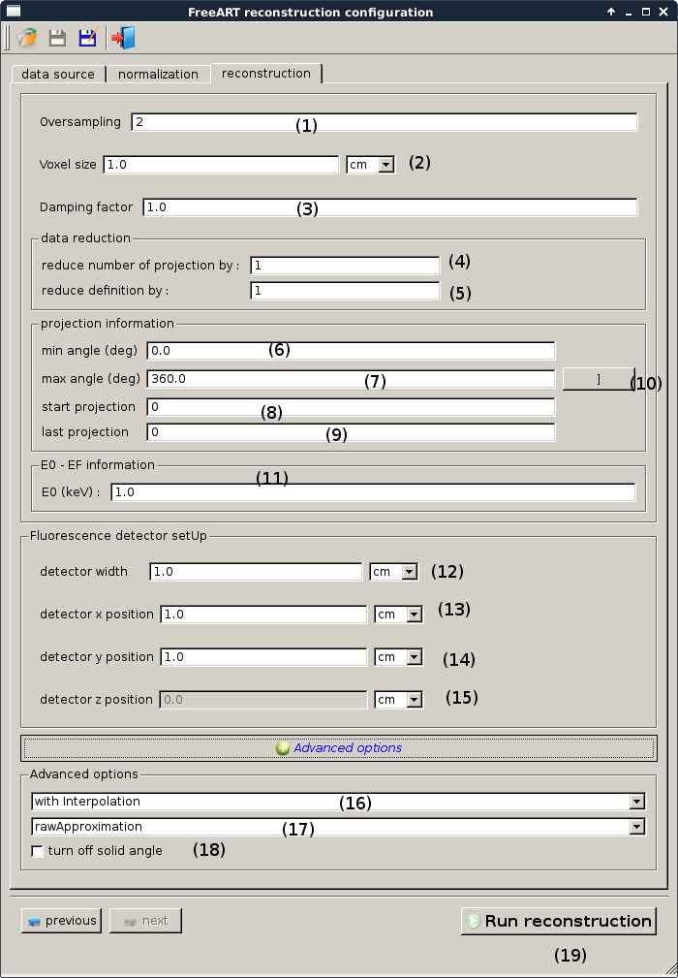The height and width of the screenshot is (978, 678).
Task: Click the exit door icon in toolbar
Action: 123,38
